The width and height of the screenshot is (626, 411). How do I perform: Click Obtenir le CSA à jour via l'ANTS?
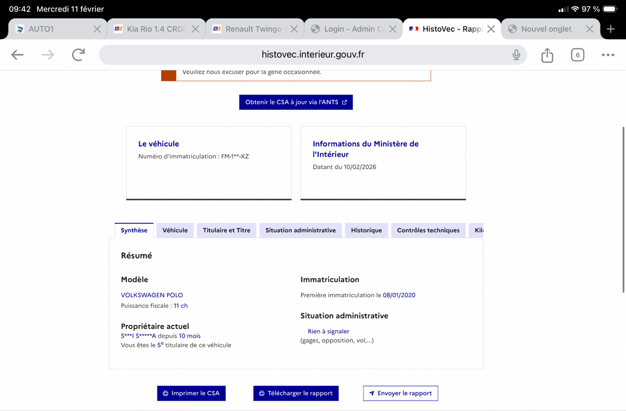(x=296, y=102)
